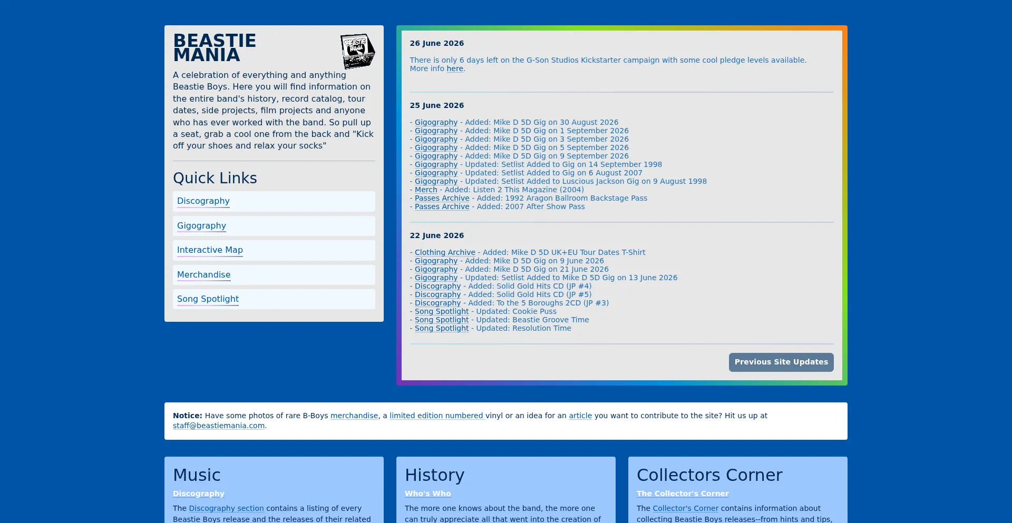Click the Discography section link in Music text

(x=226, y=509)
